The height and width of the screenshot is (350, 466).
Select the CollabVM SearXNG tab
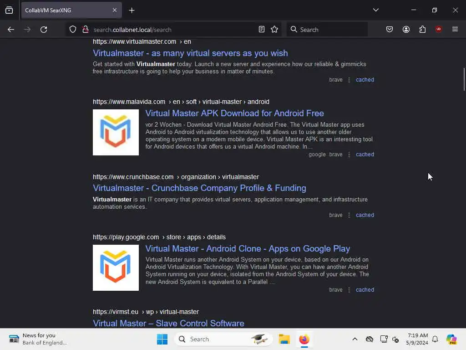pos(71,10)
